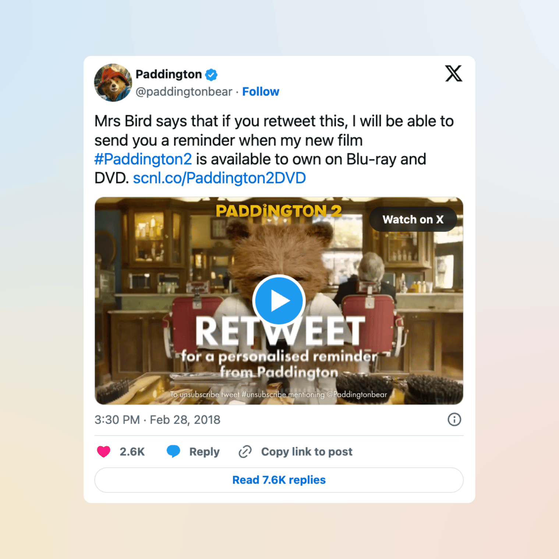The width and height of the screenshot is (559, 559).
Task: Click Read 7.6K replies button
Action: (x=279, y=480)
